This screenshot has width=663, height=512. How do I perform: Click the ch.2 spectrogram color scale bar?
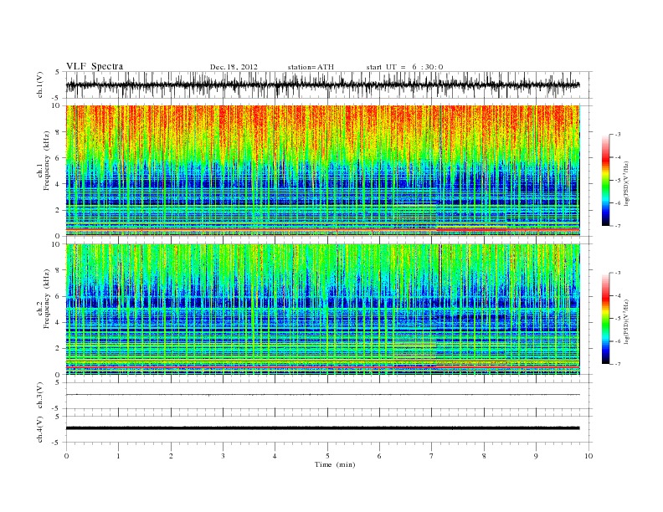(x=605, y=318)
